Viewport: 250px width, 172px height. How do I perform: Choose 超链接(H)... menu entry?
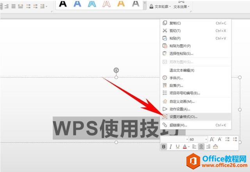[196, 125]
